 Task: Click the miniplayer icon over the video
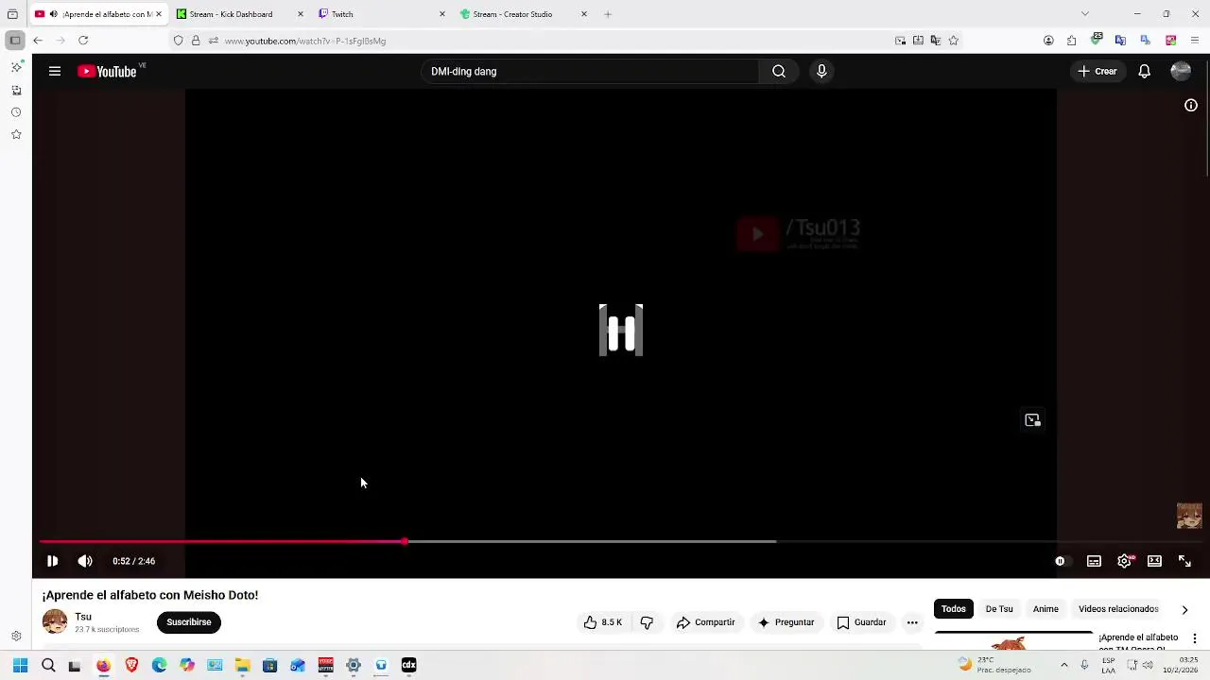[x=1032, y=420]
